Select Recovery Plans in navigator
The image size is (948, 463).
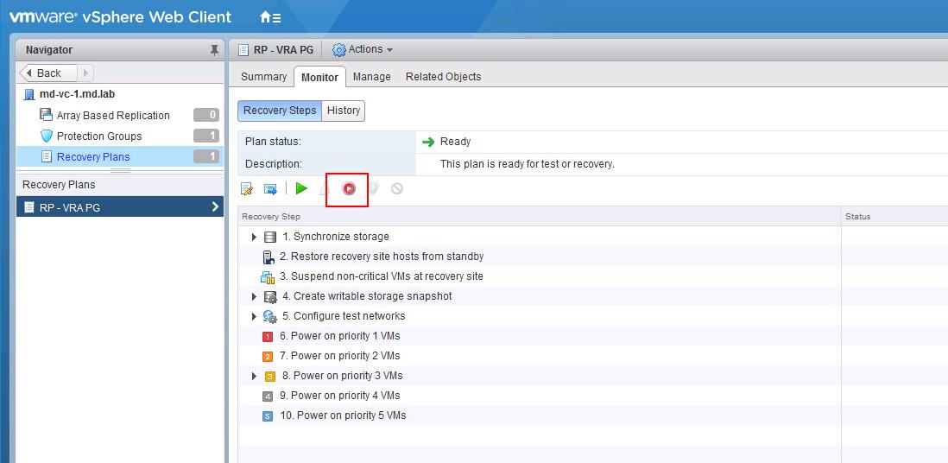coord(93,156)
